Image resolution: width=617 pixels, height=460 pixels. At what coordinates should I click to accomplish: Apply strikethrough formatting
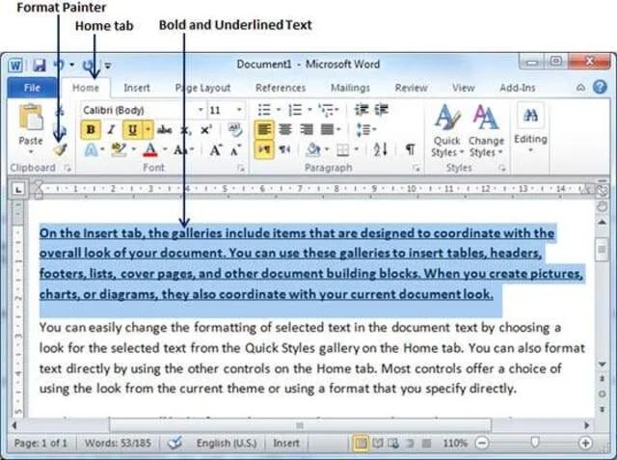click(x=165, y=129)
